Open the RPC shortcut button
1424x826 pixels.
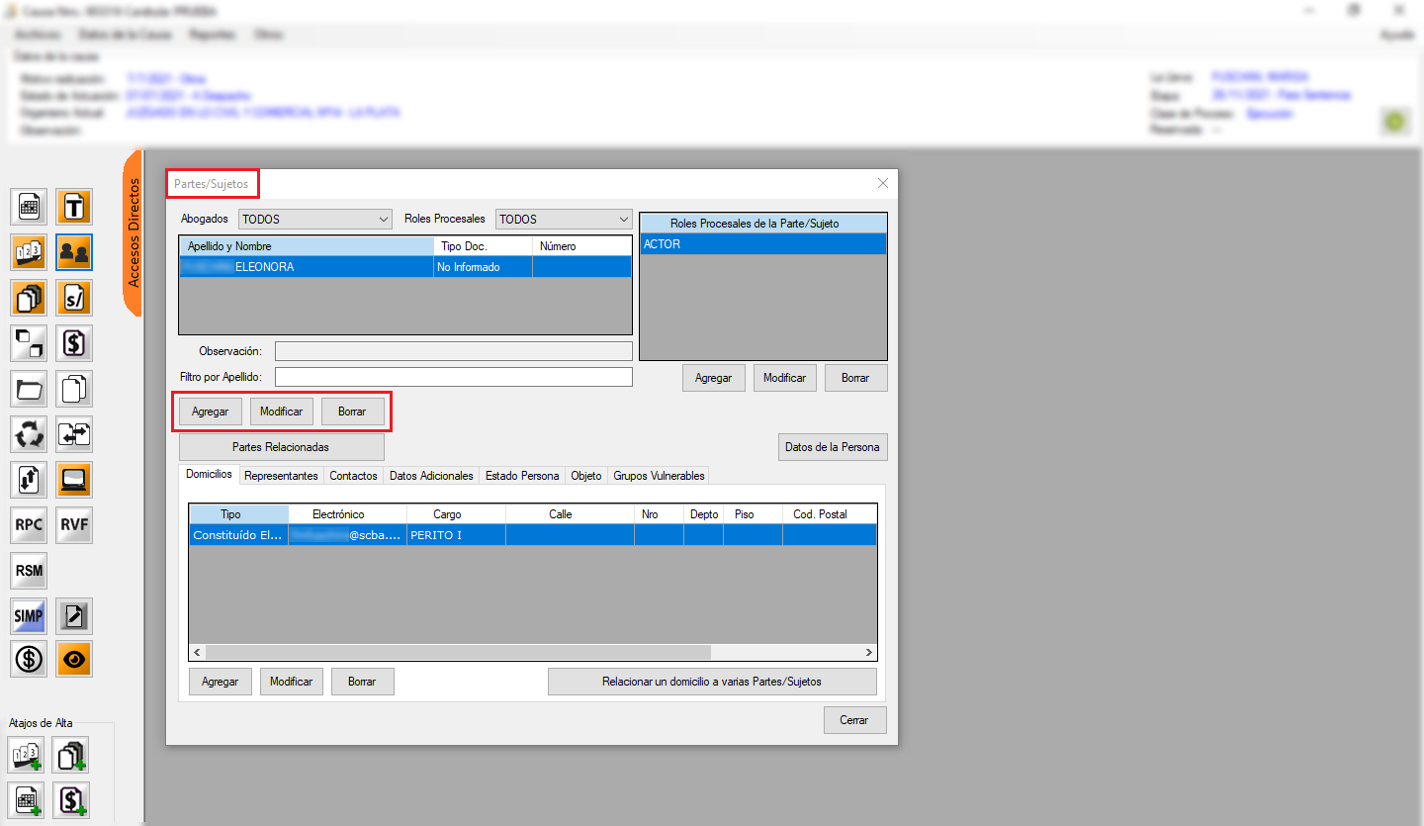[29, 525]
